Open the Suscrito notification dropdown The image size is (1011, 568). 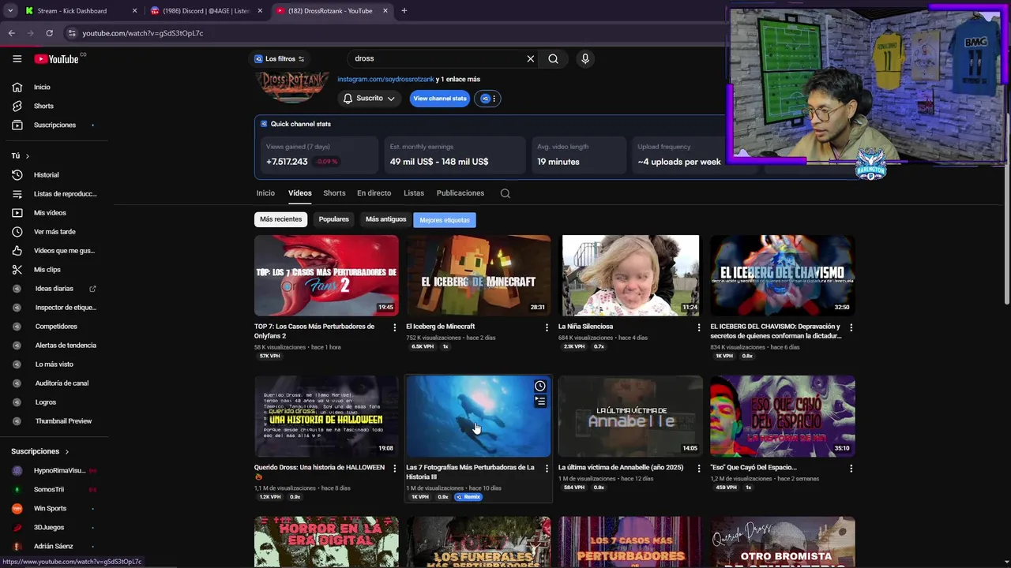pyautogui.click(x=369, y=99)
